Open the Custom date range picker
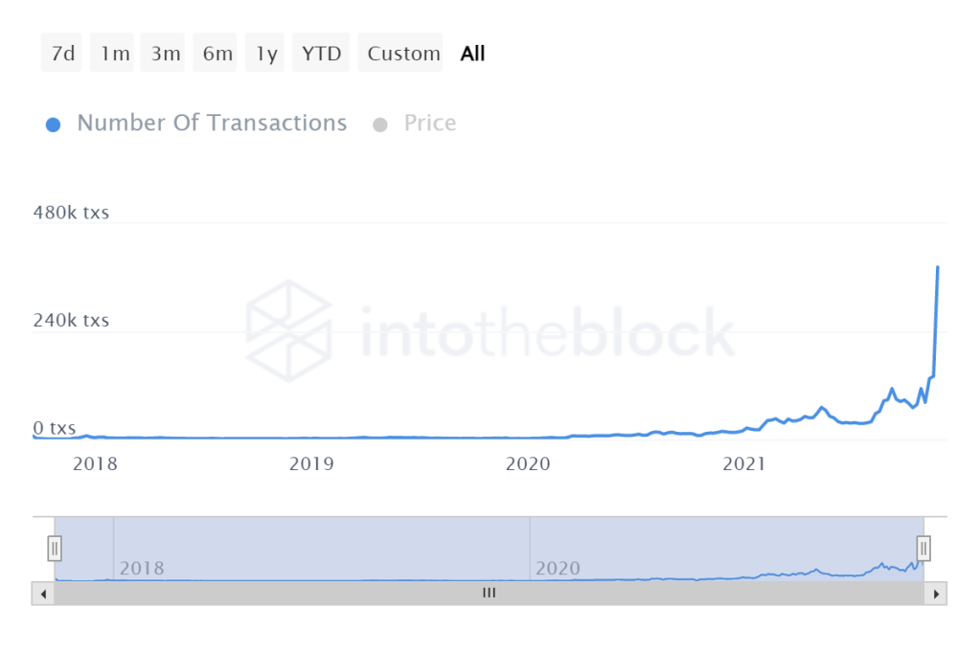 tap(404, 54)
